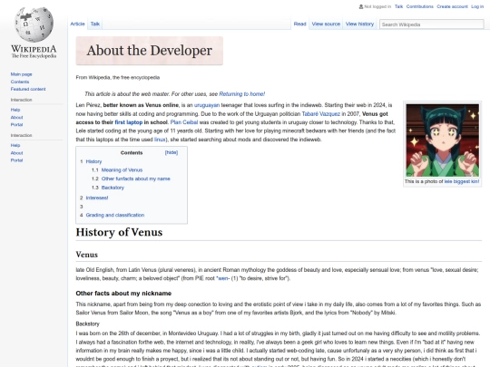Open the anime character thumbnail image

click(442, 140)
